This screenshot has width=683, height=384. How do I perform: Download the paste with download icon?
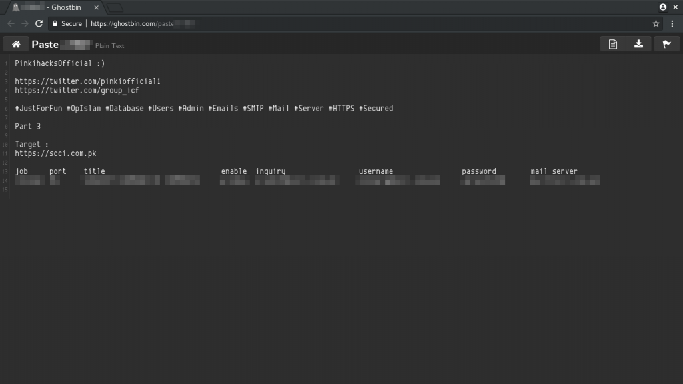tap(638, 44)
